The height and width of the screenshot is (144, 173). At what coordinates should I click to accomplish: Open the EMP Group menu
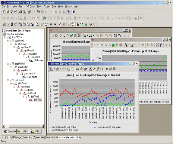click(x=30, y=6)
